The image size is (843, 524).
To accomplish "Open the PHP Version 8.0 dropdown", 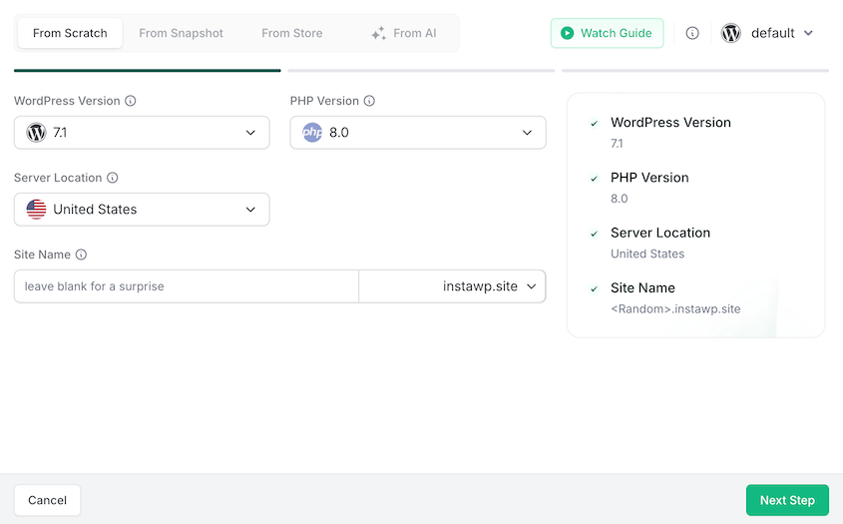I will (x=418, y=133).
